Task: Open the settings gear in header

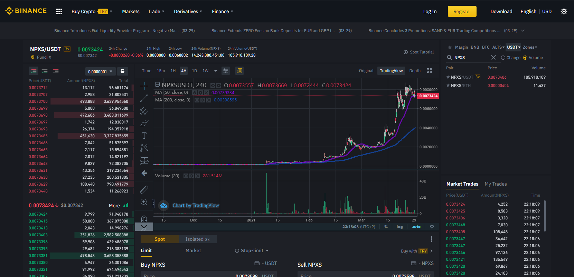Action: (x=564, y=11)
